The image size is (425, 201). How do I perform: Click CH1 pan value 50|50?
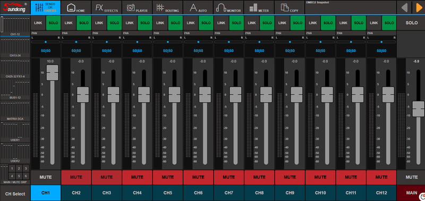[46, 51]
